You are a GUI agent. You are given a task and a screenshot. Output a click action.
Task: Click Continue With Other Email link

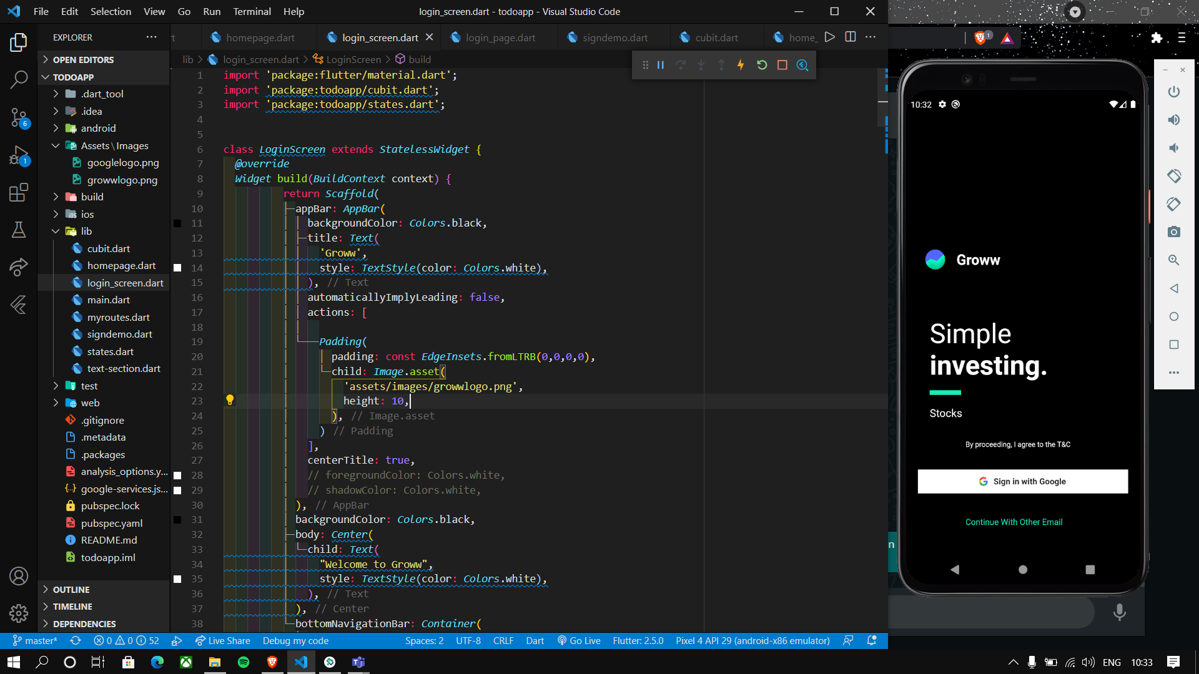(1014, 522)
